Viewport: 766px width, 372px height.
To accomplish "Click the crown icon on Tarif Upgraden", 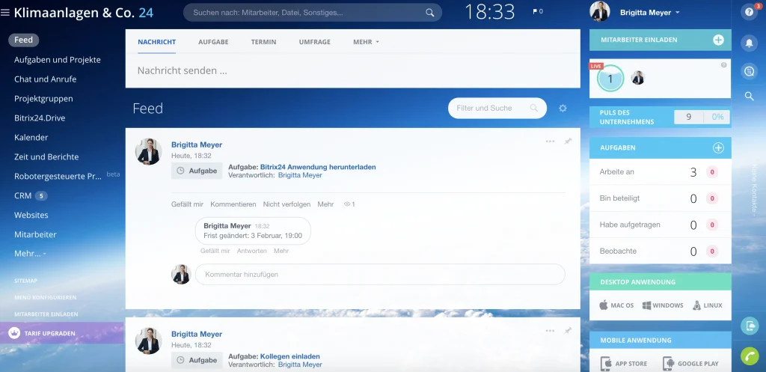I will click(x=14, y=333).
